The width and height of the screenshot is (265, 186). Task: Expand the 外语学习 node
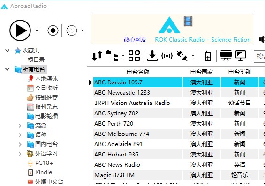pos(20,154)
